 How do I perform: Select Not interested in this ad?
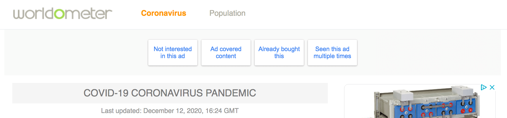point(173,53)
